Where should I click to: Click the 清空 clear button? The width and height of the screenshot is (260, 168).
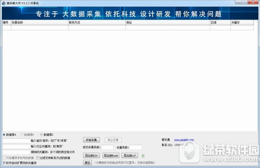point(87,163)
